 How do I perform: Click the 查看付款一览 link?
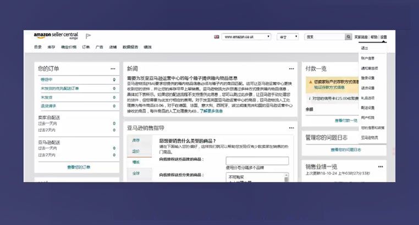tap(346, 121)
